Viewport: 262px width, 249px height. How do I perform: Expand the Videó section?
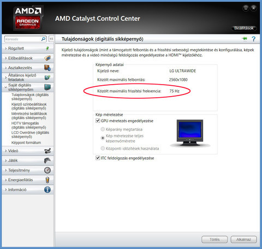(x=28, y=151)
